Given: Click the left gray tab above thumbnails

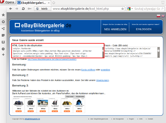Looking at the screenshot, I should click(x=70, y=96).
